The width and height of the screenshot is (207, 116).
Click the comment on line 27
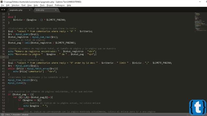coord(42,28)
